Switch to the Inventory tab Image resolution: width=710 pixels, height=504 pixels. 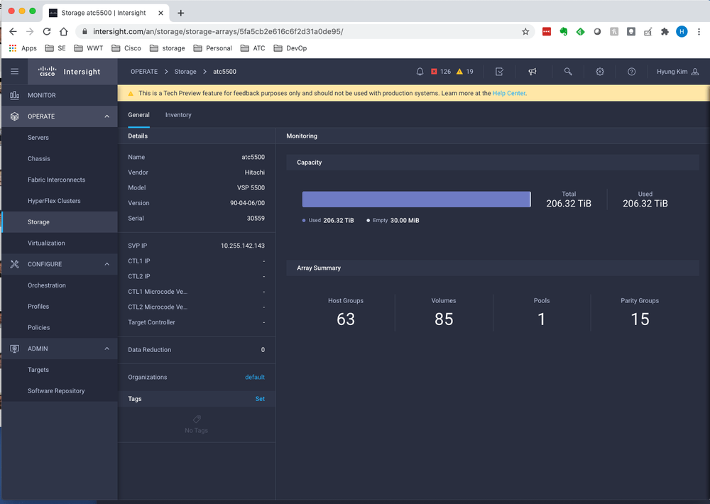point(178,115)
